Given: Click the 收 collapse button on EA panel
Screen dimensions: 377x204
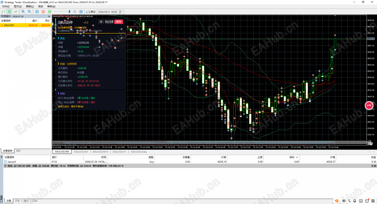Looking at the screenshot, I should [x=101, y=22].
